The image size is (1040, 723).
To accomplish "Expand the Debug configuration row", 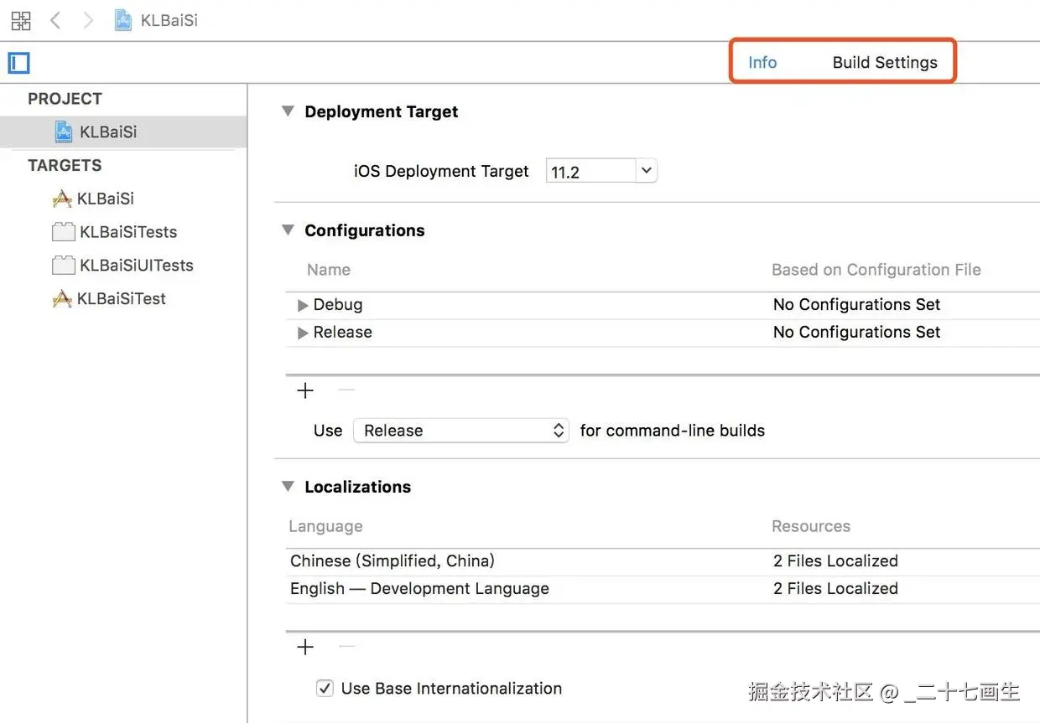I will coord(303,306).
